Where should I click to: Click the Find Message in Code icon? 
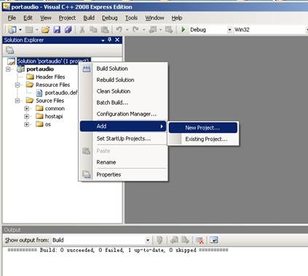[x=159, y=240]
